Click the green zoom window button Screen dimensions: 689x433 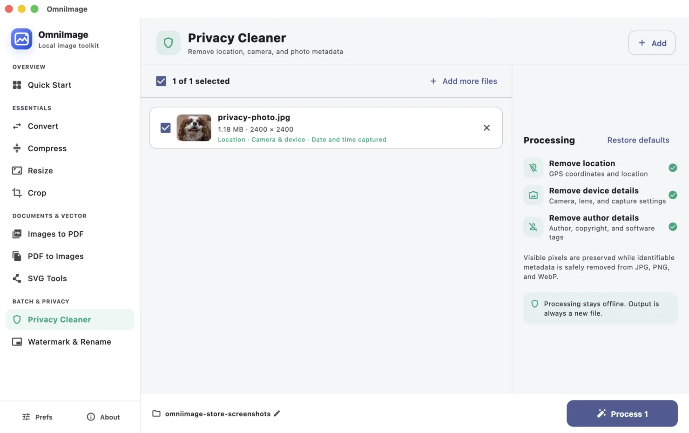click(34, 9)
